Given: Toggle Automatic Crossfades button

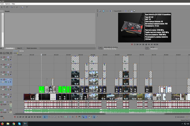Looking at the screenshot, I should pos(86,117).
